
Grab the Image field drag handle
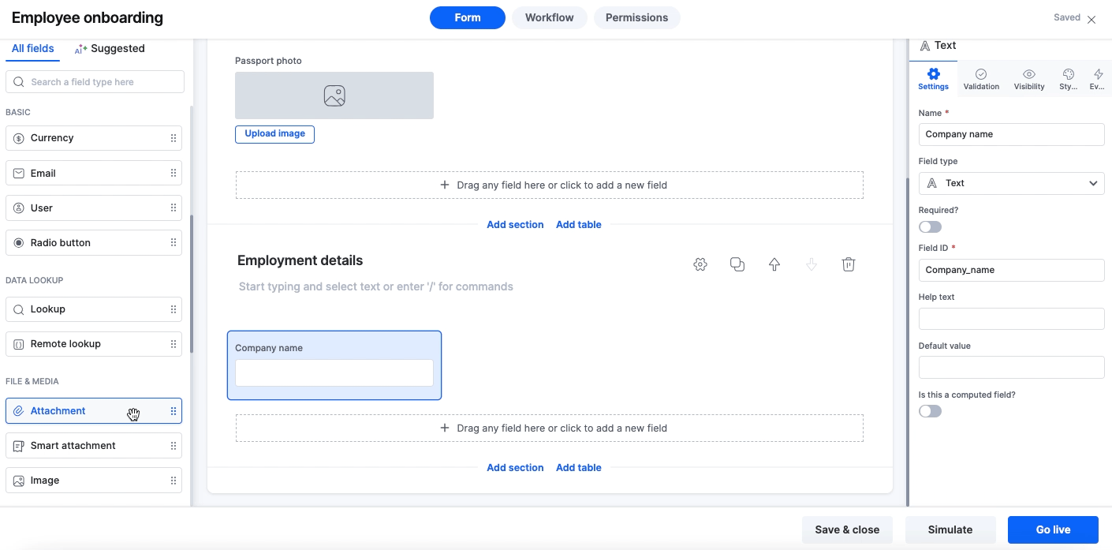click(174, 481)
